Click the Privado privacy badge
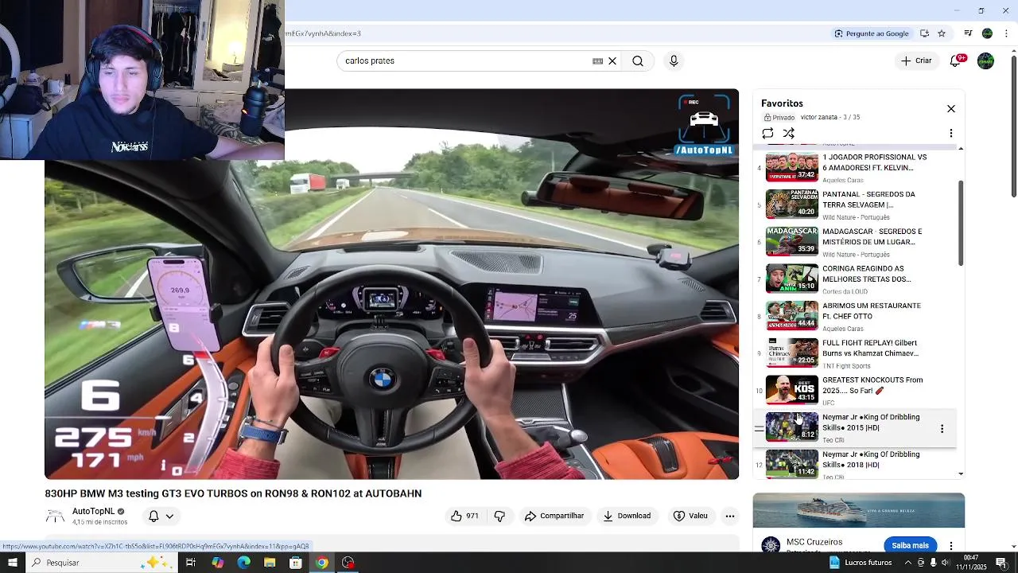 click(x=779, y=117)
